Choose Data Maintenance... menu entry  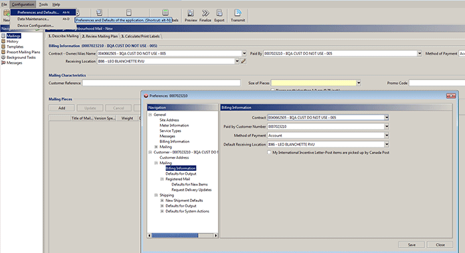click(x=43, y=19)
